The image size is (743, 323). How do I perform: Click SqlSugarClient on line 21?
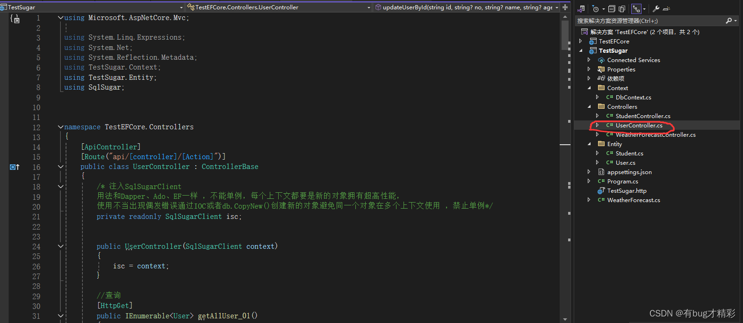point(194,217)
